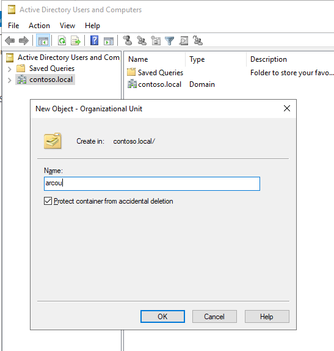Toggle the Show/Hide Console Tree icon
334x351 pixels.
point(43,41)
